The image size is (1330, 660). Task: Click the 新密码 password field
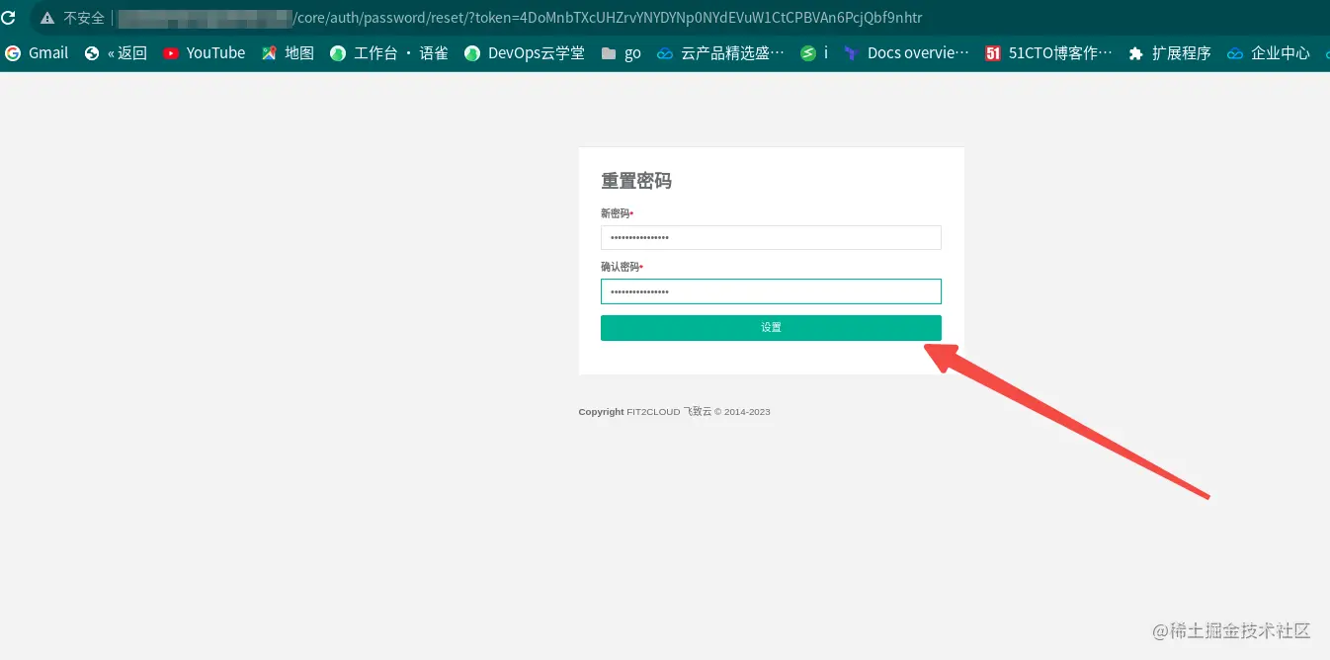(771, 237)
